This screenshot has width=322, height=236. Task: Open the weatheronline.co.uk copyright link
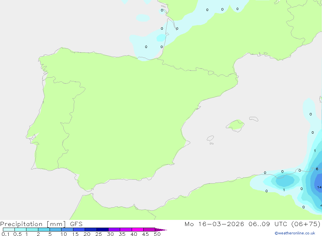click(x=295, y=233)
